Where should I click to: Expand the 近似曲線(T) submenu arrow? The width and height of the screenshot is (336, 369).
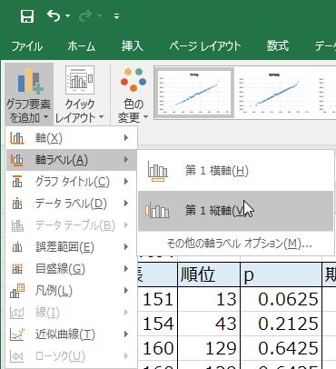126,334
